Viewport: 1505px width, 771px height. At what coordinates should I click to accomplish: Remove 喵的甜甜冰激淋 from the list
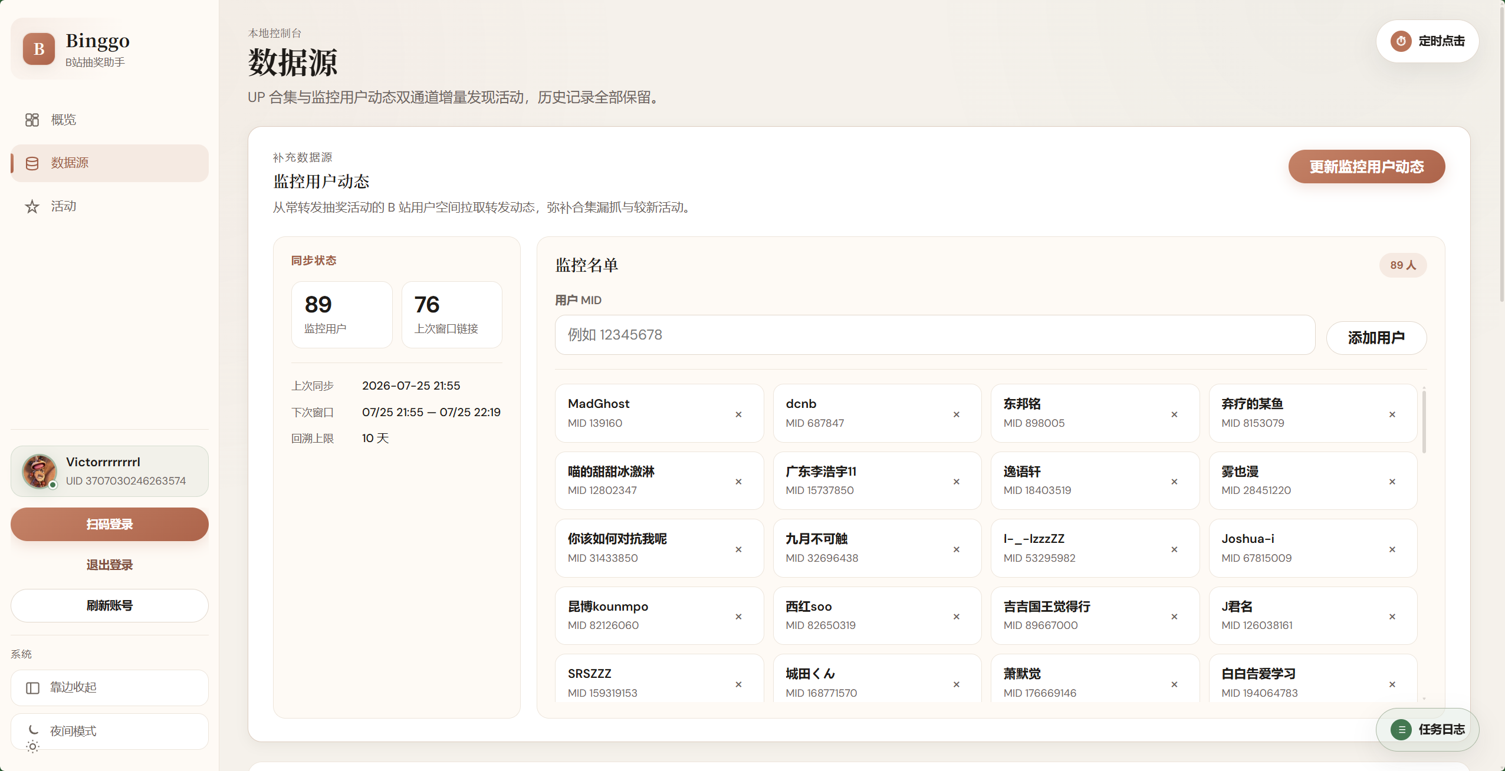pos(738,482)
